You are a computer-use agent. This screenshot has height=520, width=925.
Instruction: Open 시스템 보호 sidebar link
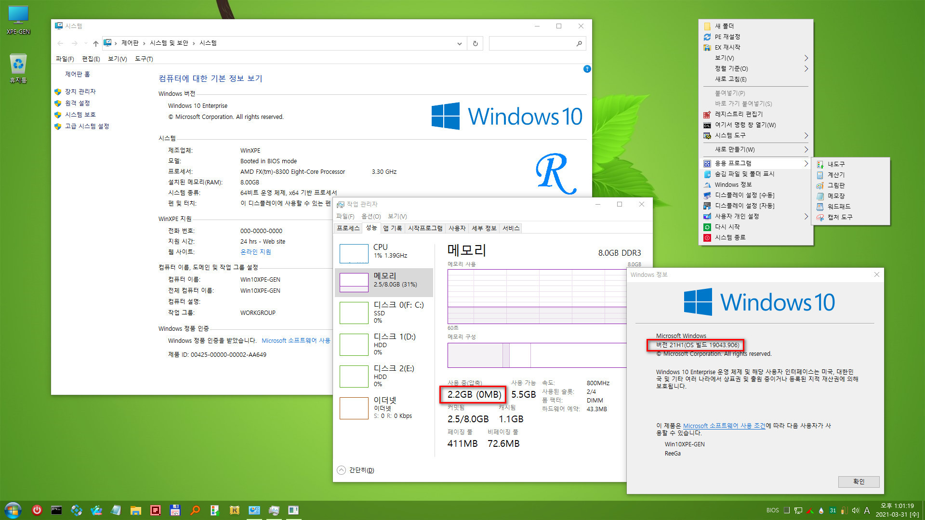80,115
